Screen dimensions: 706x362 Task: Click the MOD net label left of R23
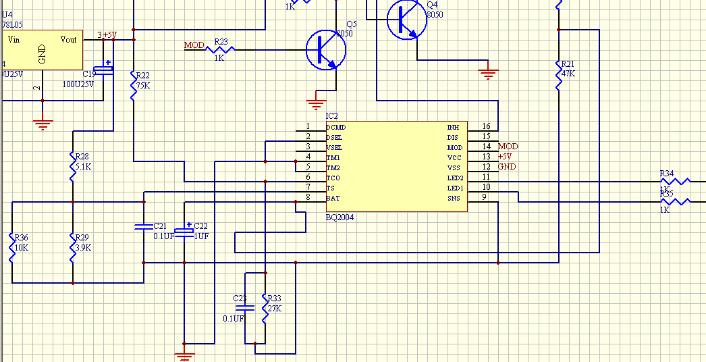tap(194, 45)
